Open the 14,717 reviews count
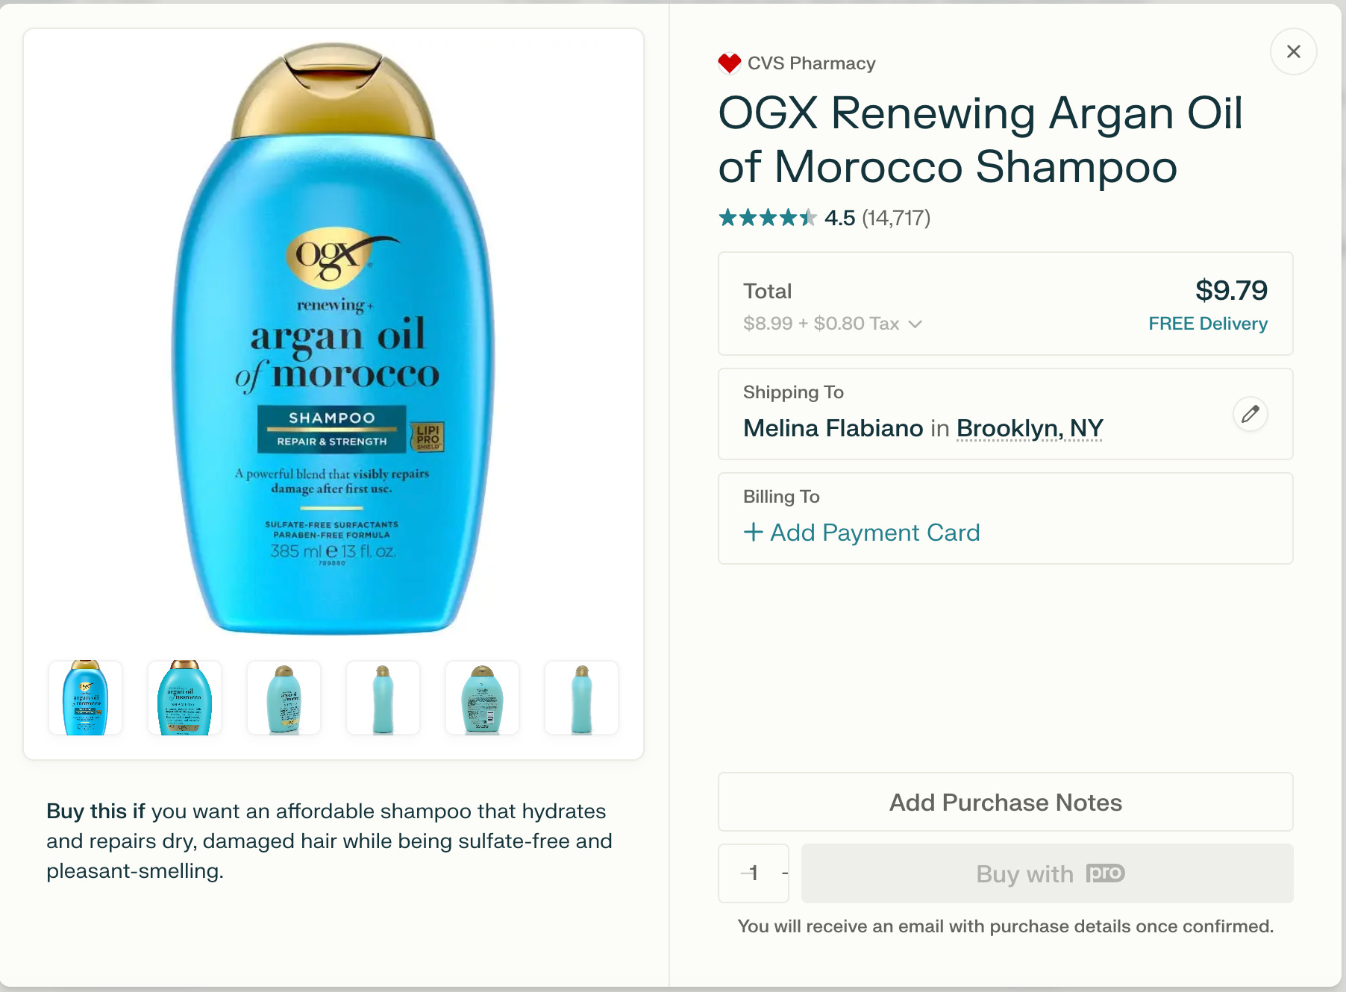Viewport: 1346px width, 992px height. (896, 218)
